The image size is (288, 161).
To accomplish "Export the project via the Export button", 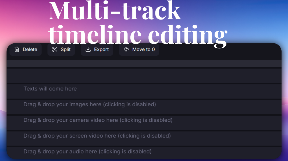I will tap(97, 49).
